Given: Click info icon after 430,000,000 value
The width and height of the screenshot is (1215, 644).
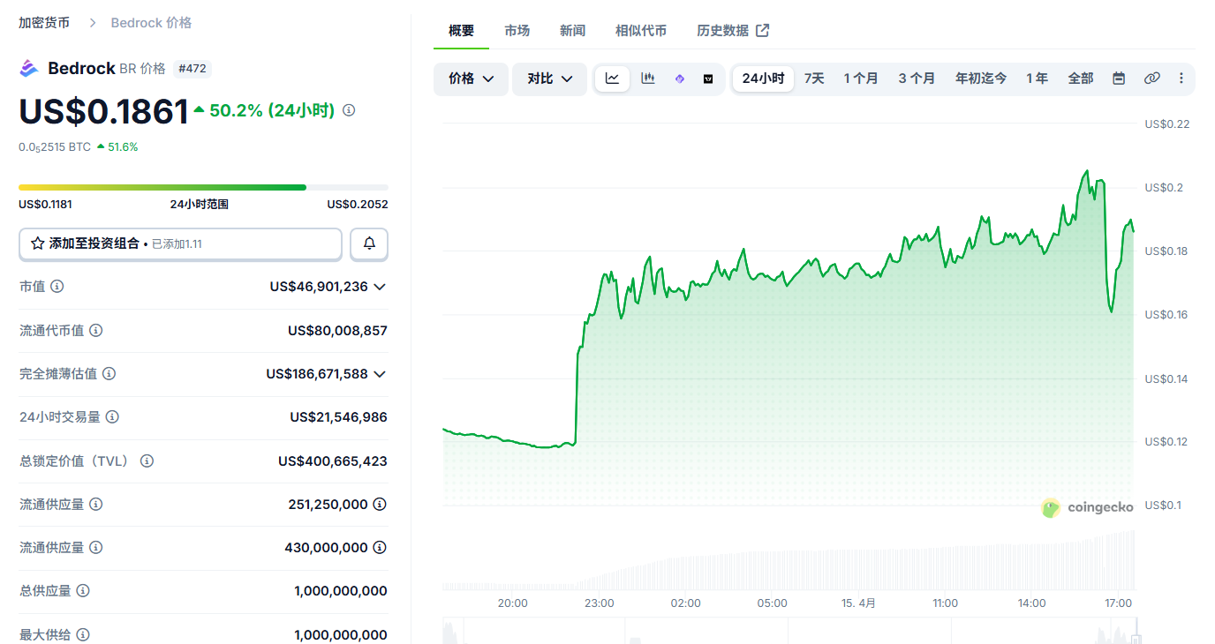Looking at the screenshot, I should [x=380, y=548].
